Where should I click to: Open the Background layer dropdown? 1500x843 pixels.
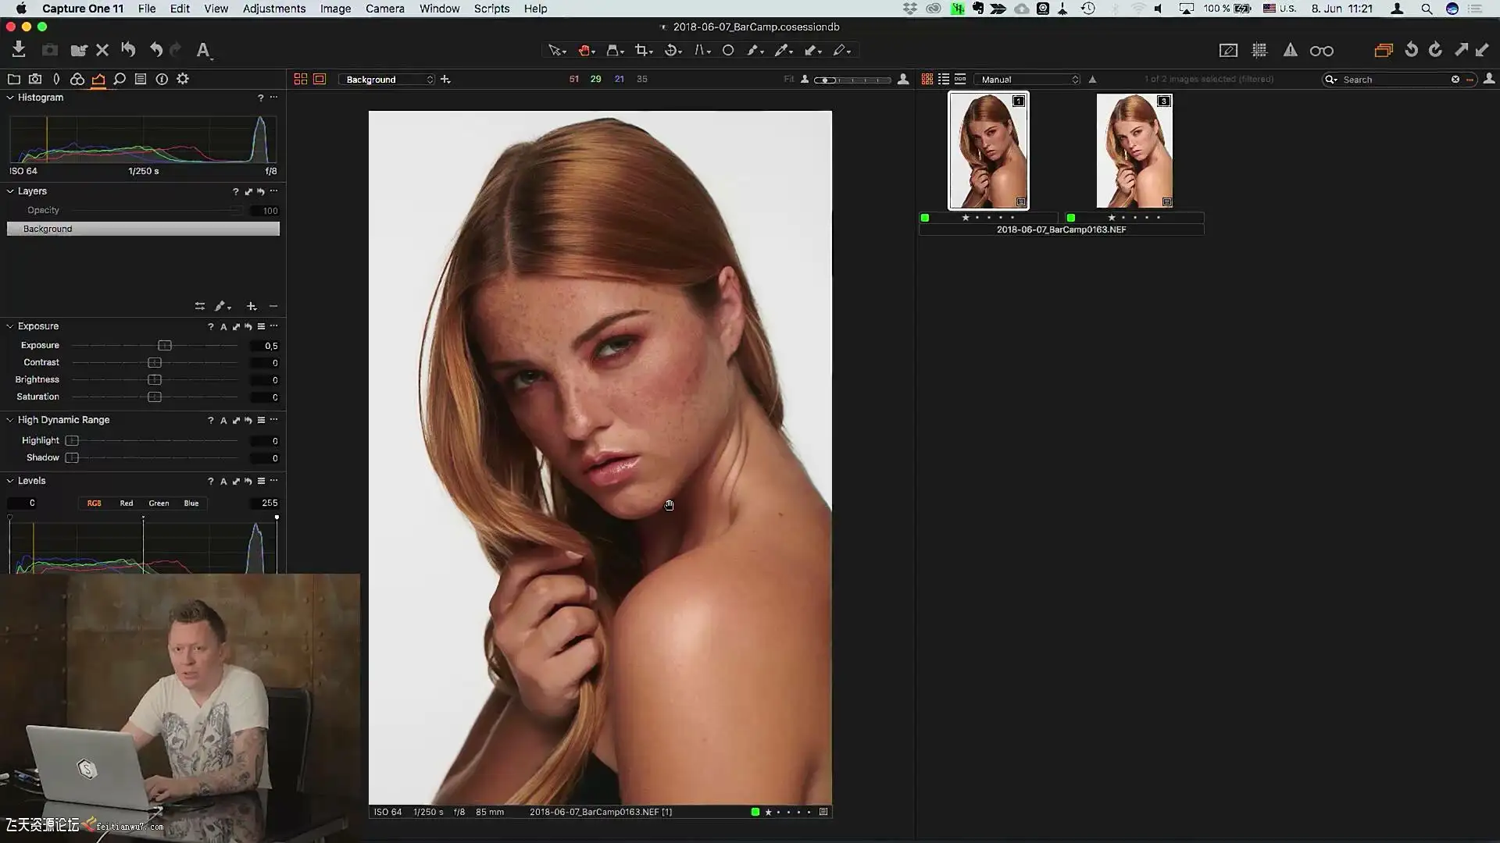pos(388,80)
